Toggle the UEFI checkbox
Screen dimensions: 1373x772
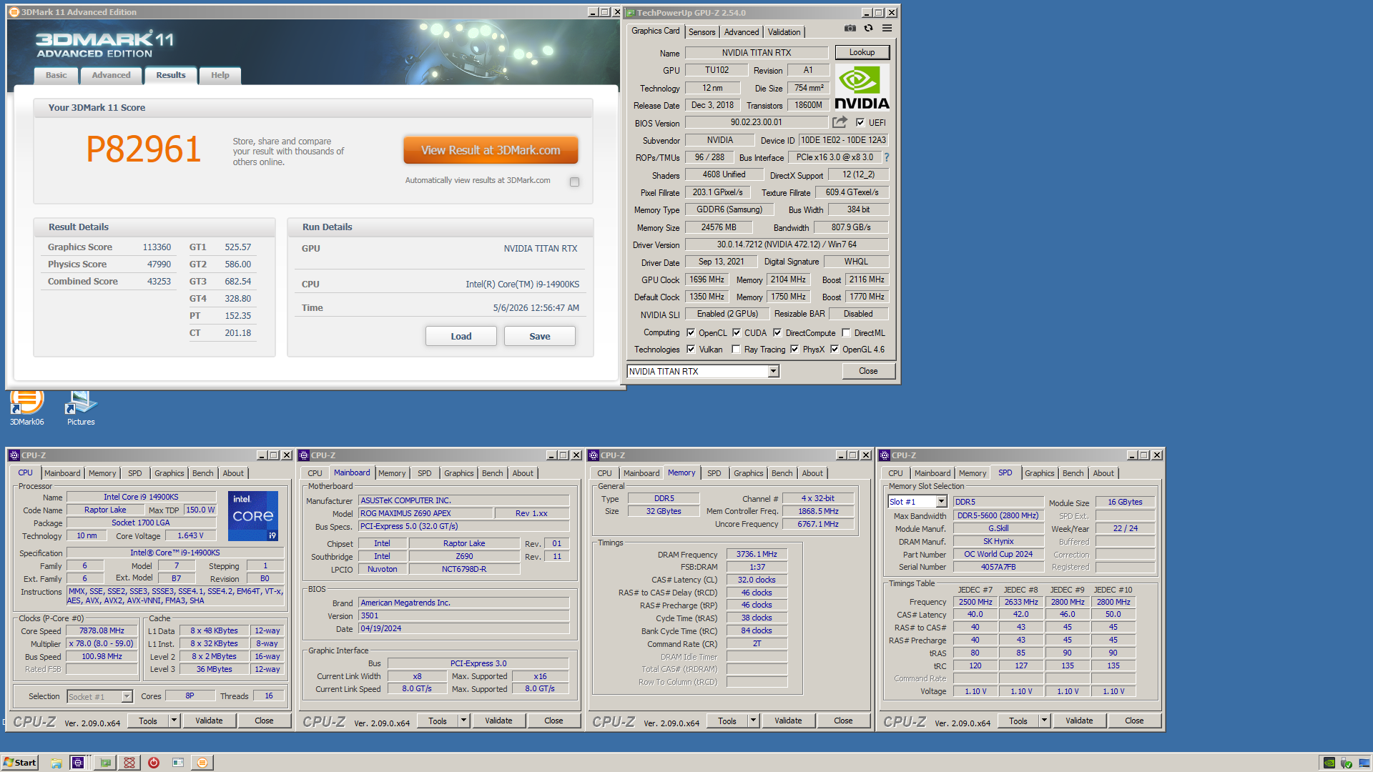[860, 122]
